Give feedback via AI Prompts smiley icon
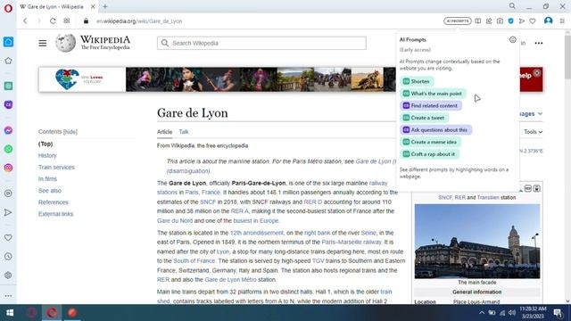This screenshot has width=571, height=321. pos(513,39)
